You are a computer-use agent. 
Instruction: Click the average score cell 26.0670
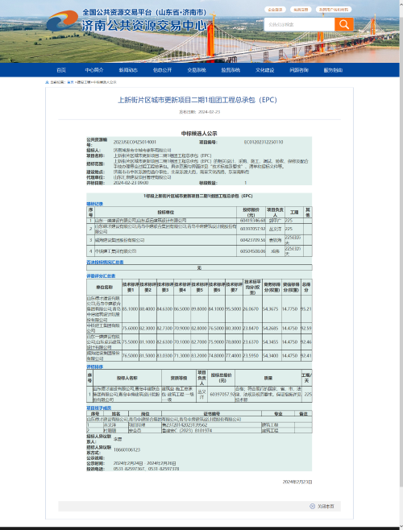click(x=251, y=308)
